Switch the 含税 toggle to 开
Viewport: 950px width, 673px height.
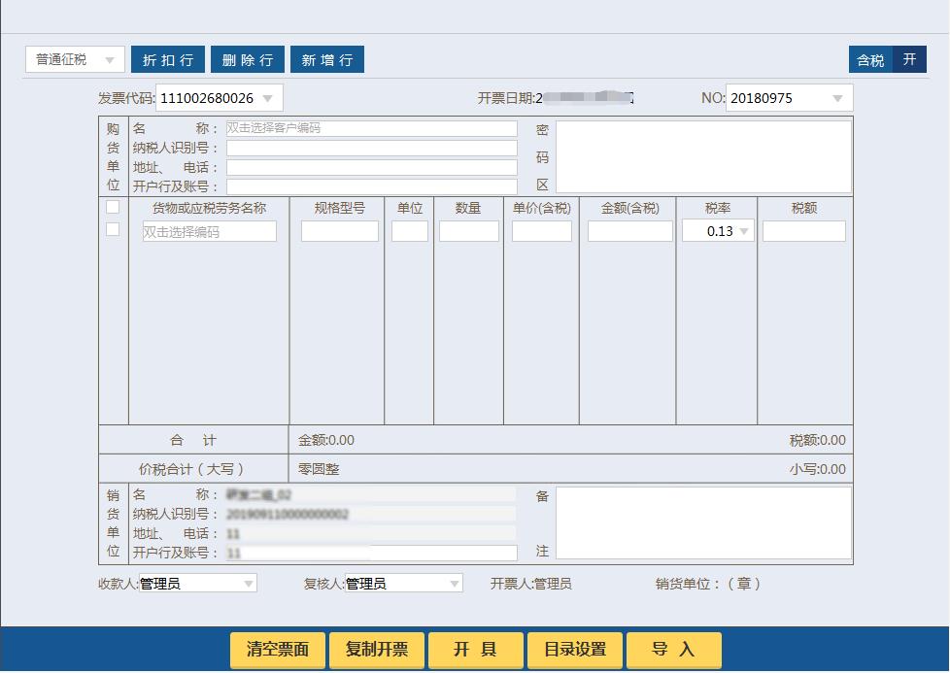(x=911, y=58)
